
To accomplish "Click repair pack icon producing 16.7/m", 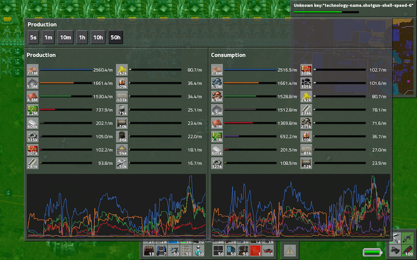I will tap(122, 163).
